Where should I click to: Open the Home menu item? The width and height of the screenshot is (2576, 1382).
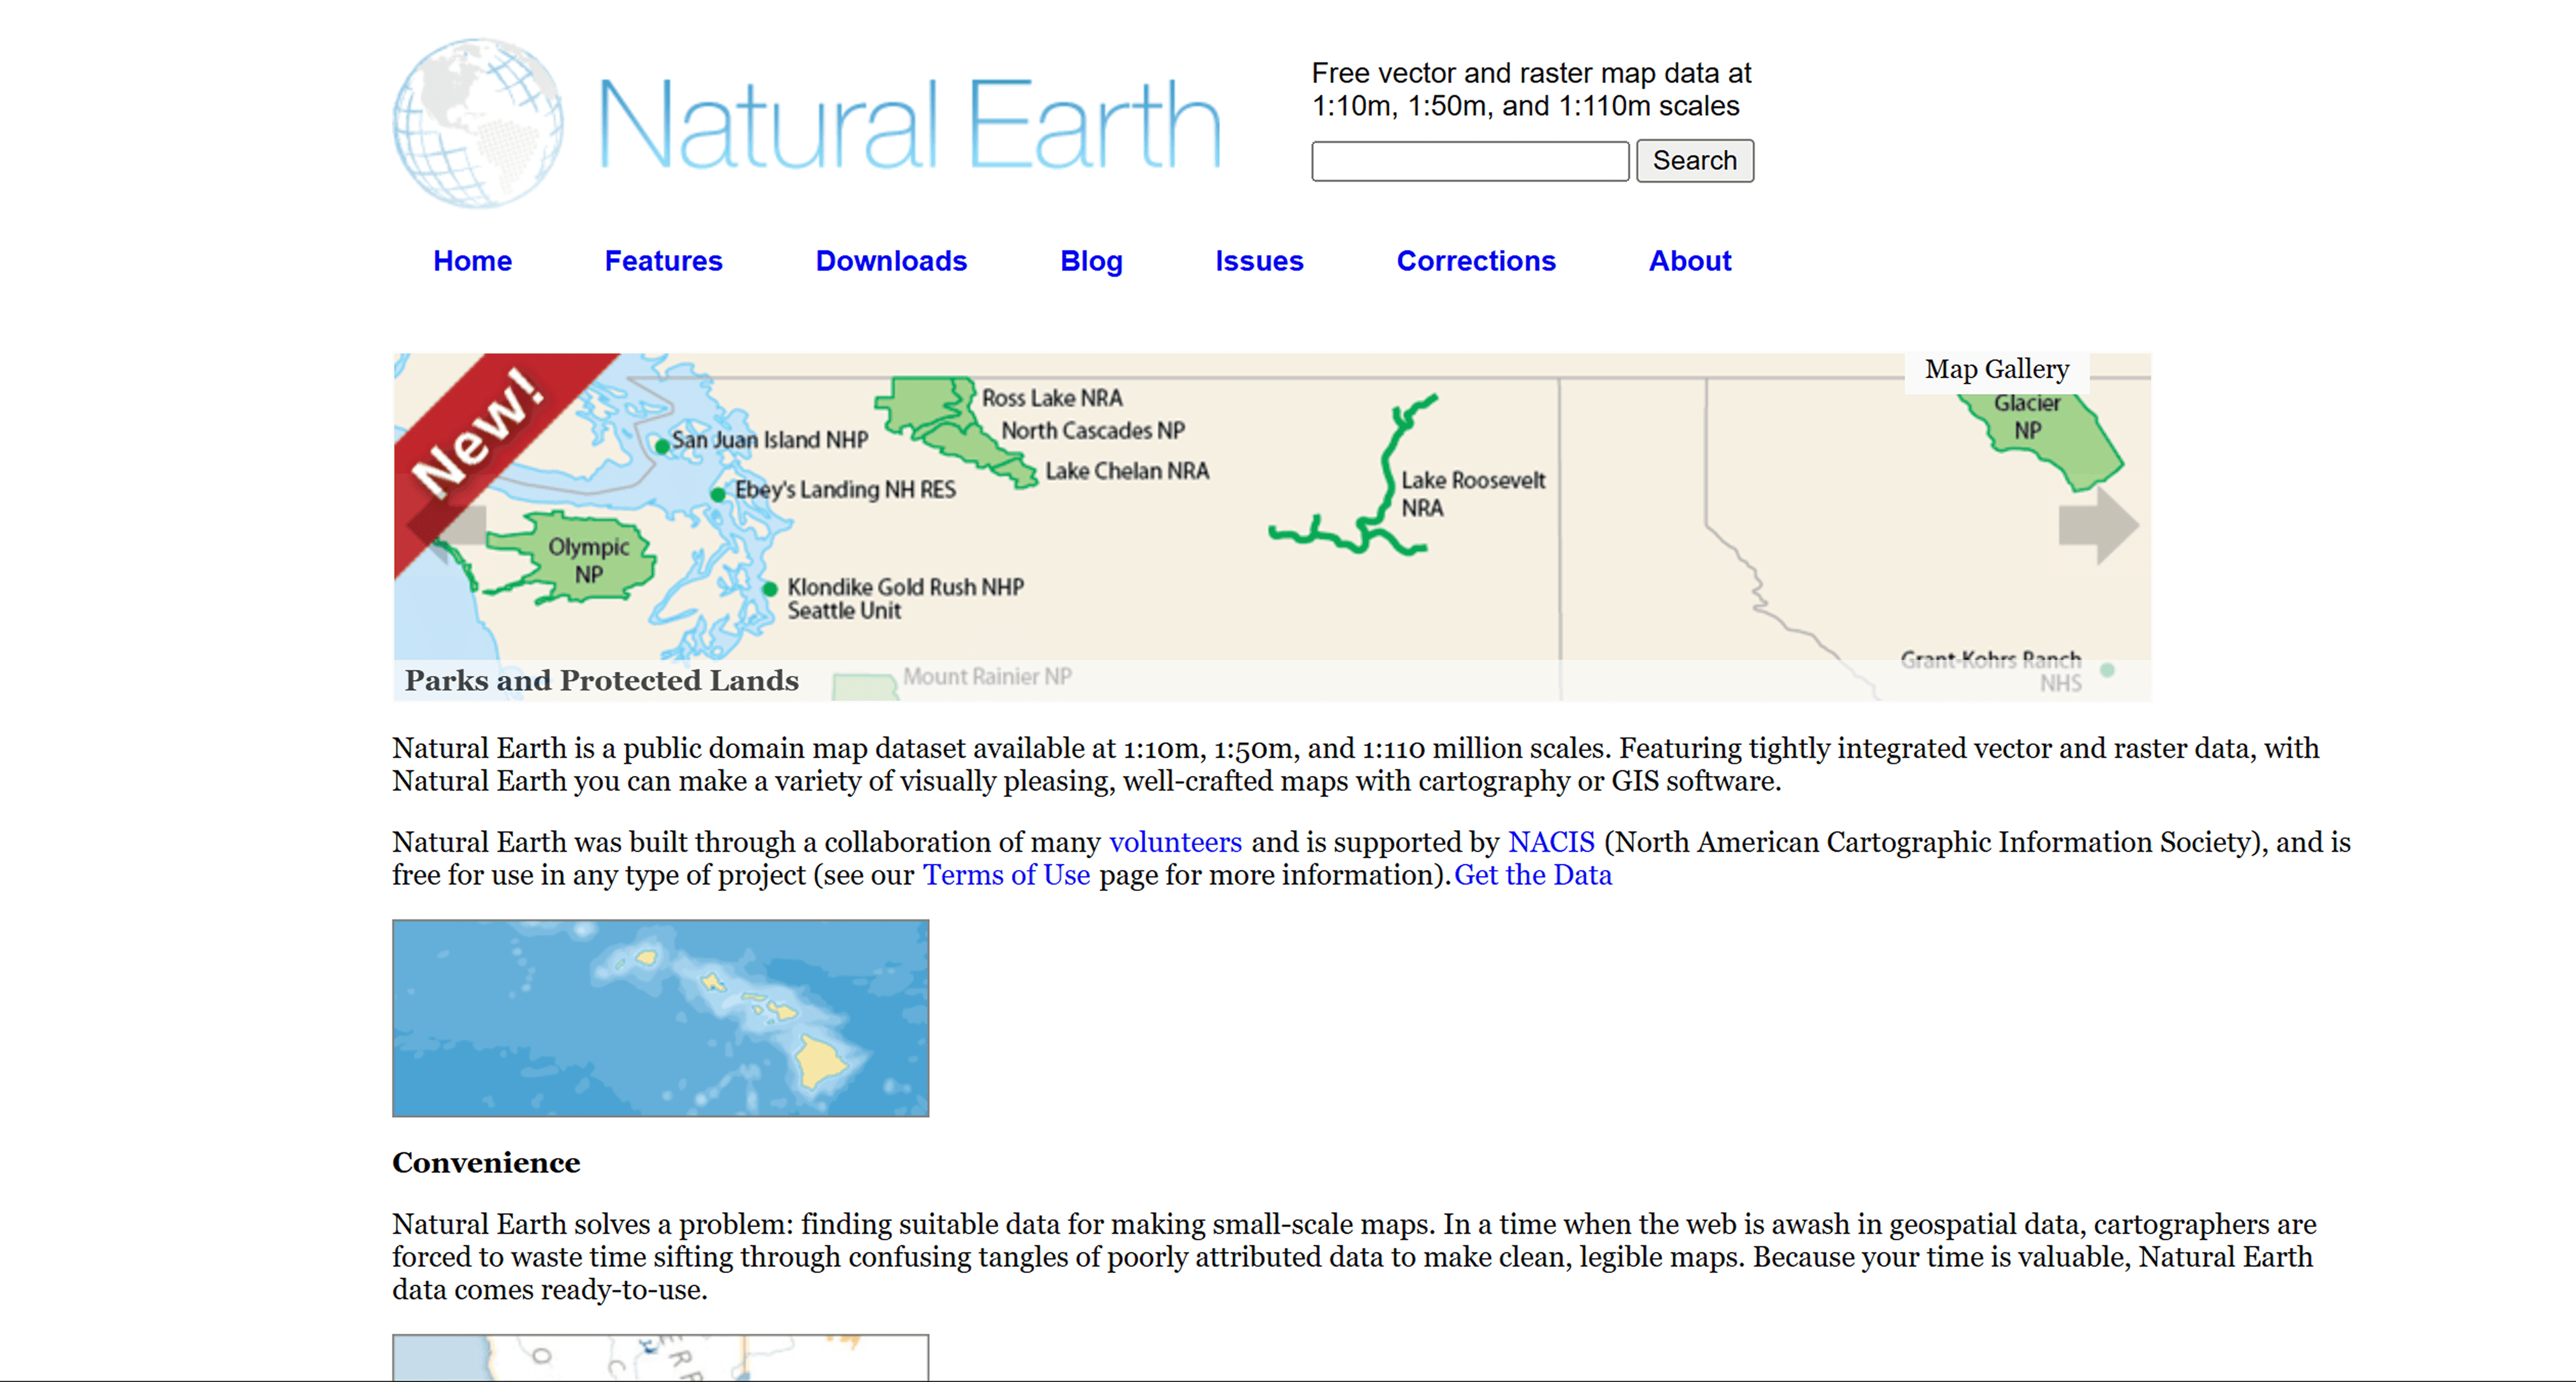472,261
